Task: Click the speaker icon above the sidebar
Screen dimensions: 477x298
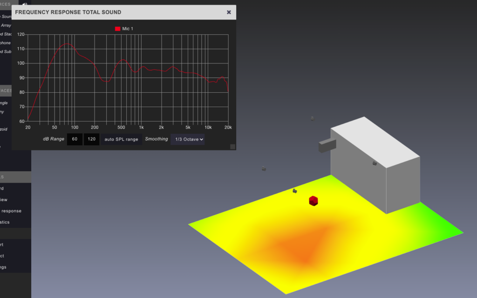Action: click(x=25, y=4)
